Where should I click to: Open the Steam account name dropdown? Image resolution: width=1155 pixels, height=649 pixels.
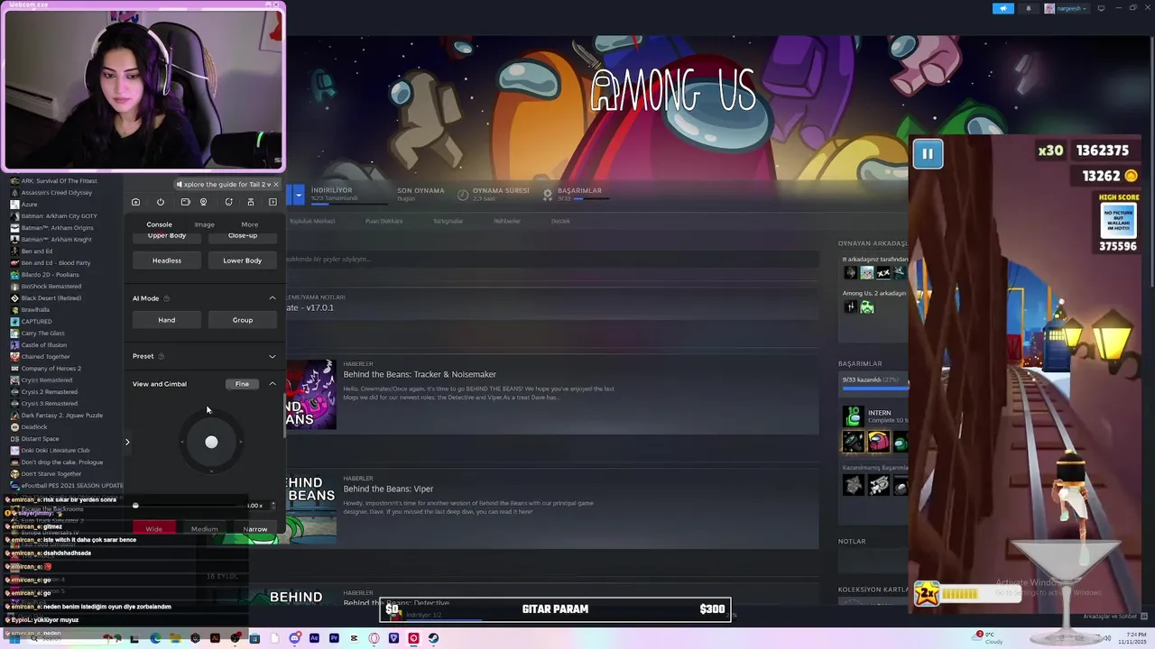[1067, 8]
